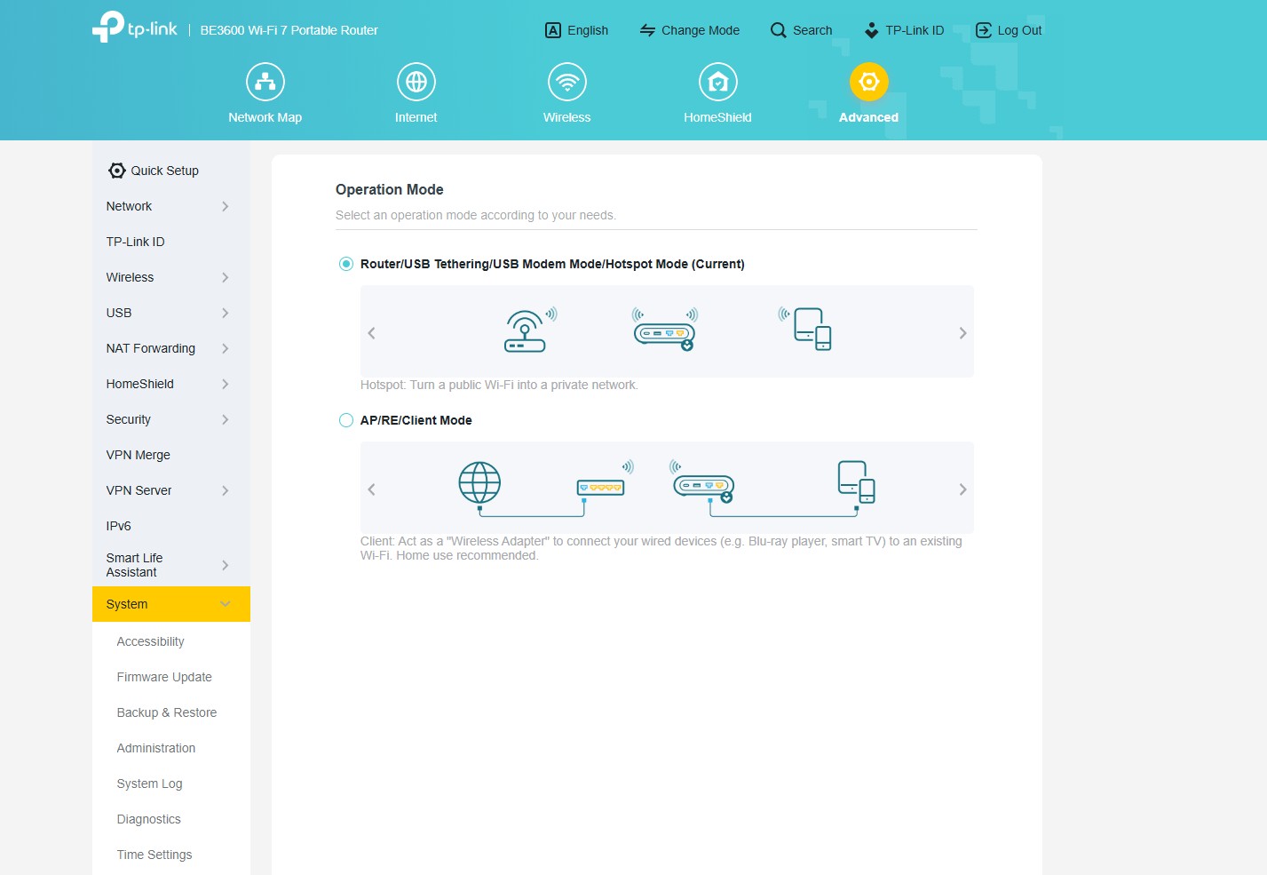Click the TP-Link ID header button

coord(904,30)
